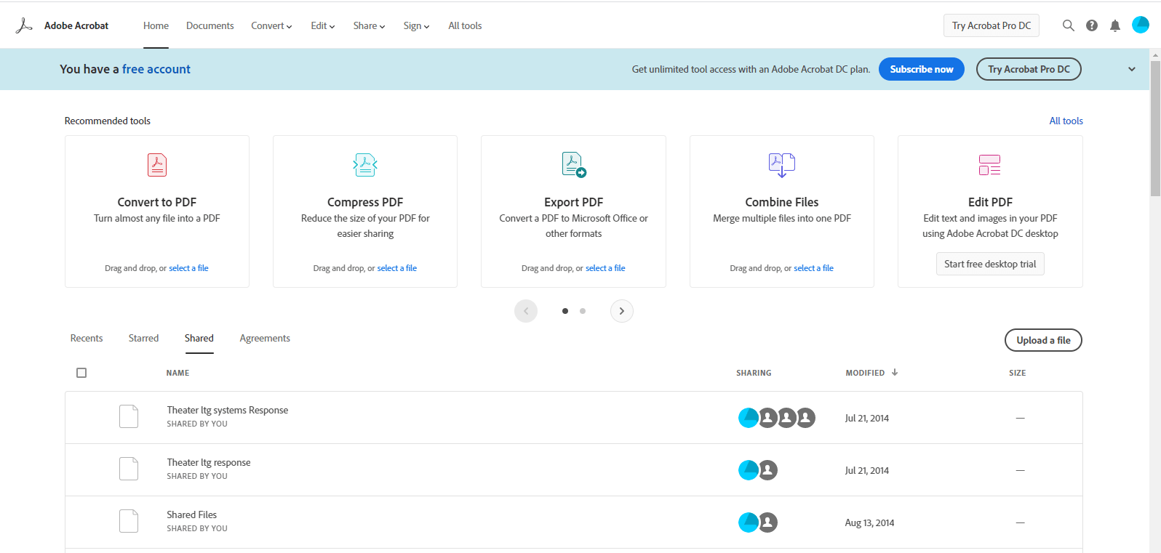This screenshot has width=1161, height=553.
Task: Click the Edit PDF title
Action: 990,202
